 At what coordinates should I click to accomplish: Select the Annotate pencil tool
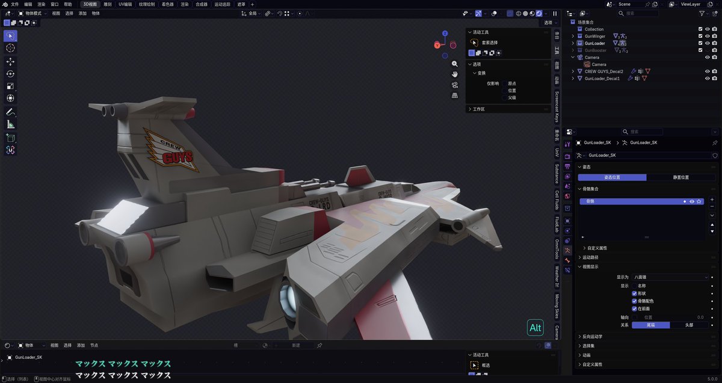point(10,112)
